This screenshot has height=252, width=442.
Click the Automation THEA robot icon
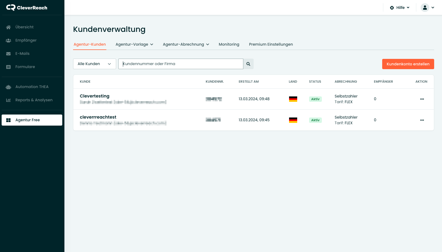pyautogui.click(x=8, y=87)
